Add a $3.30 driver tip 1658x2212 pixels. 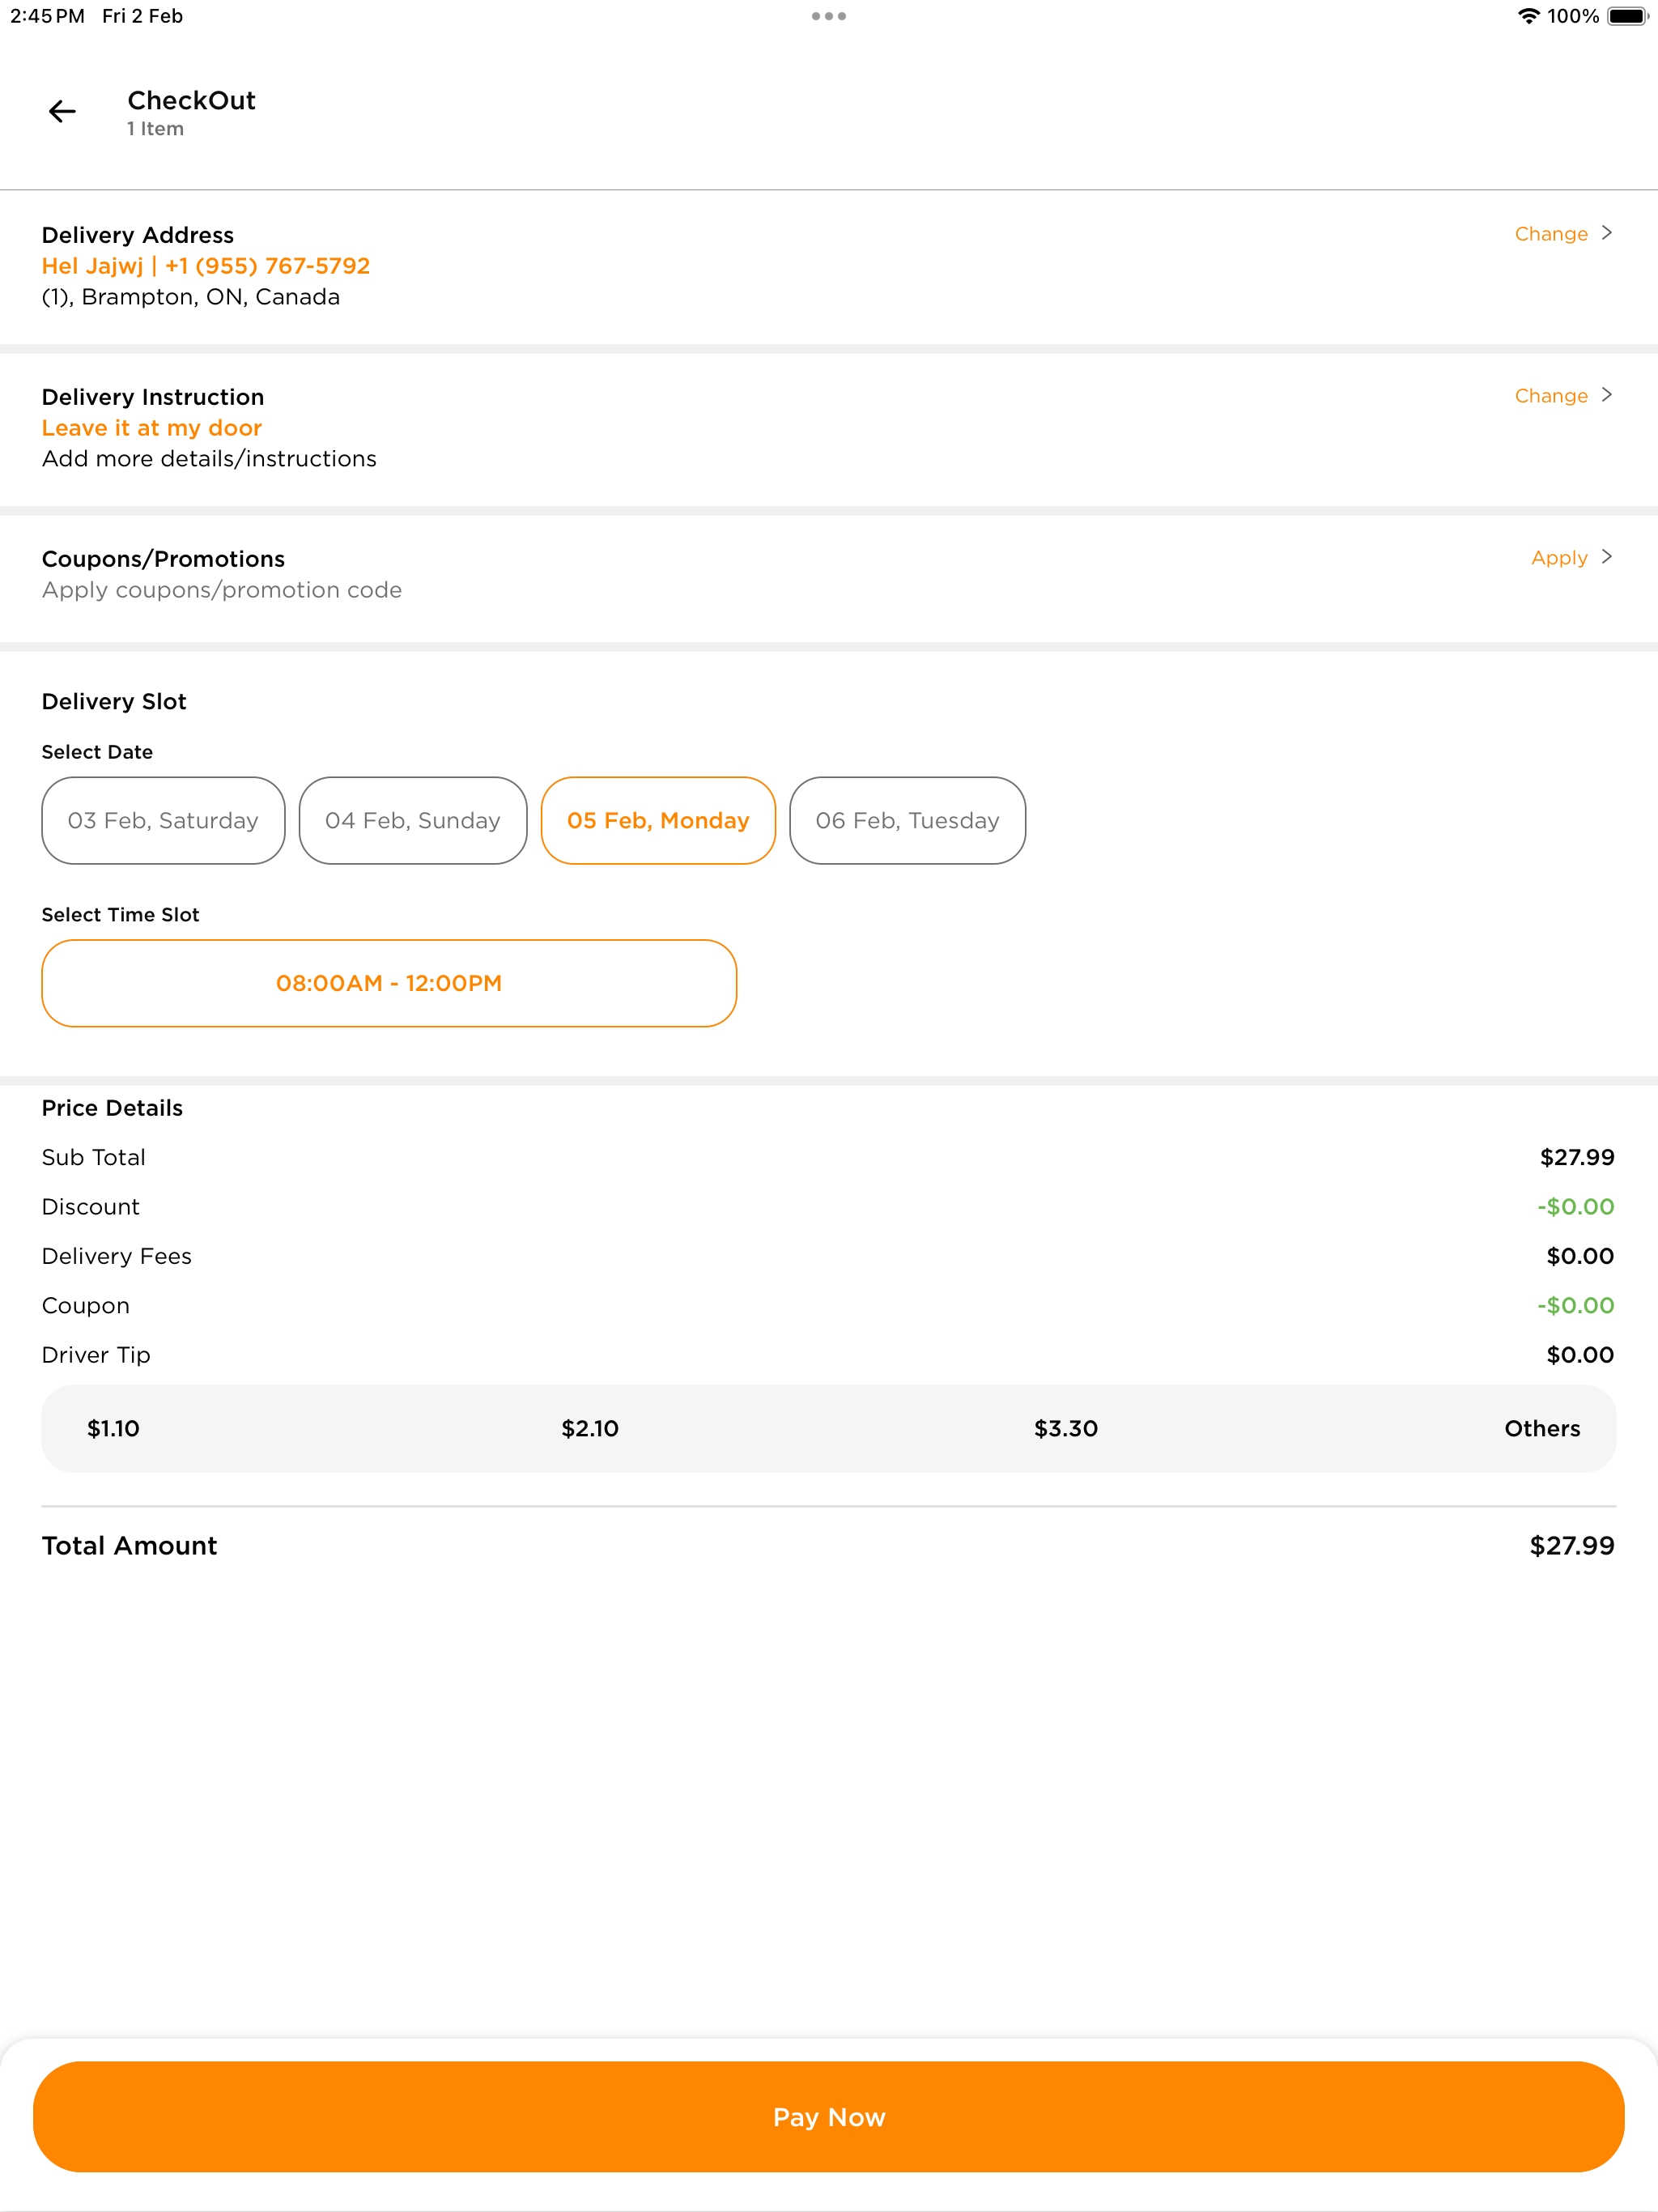1066,1428
